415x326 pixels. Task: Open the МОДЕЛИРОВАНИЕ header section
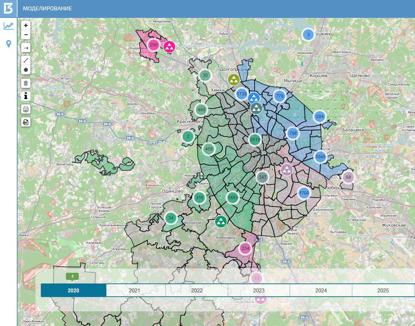47,9
